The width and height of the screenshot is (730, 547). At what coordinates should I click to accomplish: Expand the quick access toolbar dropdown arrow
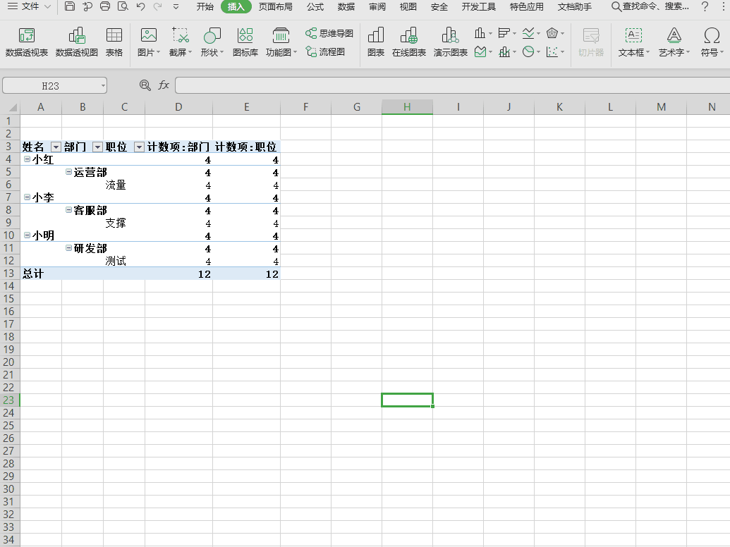(176, 7)
